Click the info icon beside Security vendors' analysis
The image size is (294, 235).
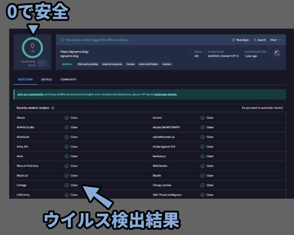(x=53, y=108)
